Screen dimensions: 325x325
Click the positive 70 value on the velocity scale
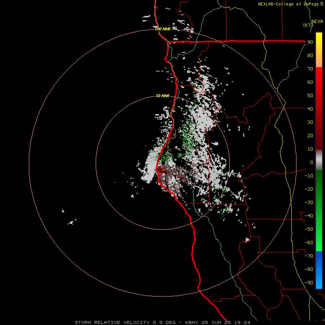[310, 69]
